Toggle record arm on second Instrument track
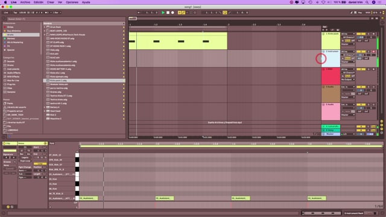Image resolution: width=386 pixels, height=217 pixels. point(373,51)
